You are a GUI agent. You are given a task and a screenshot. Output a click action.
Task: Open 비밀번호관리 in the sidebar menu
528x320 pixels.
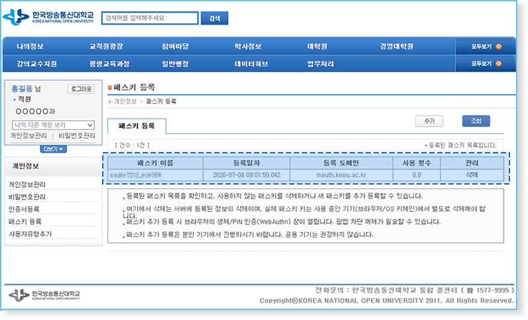27,197
